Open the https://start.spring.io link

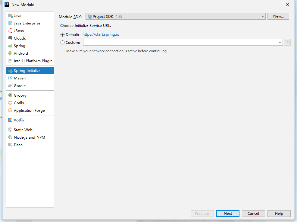pyautogui.click(x=101, y=34)
